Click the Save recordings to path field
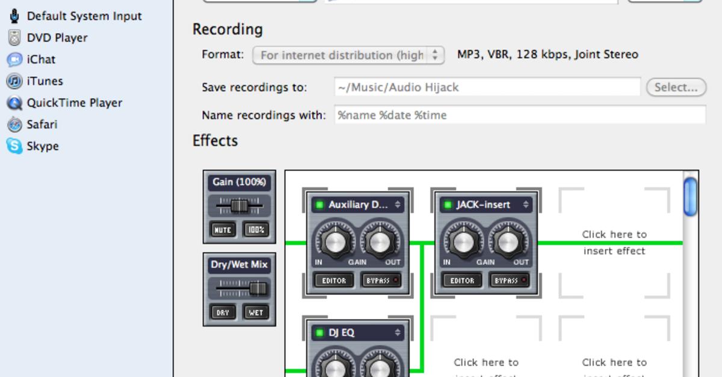Viewport: 722px width, 377px height. pyautogui.click(x=487, y=87)
